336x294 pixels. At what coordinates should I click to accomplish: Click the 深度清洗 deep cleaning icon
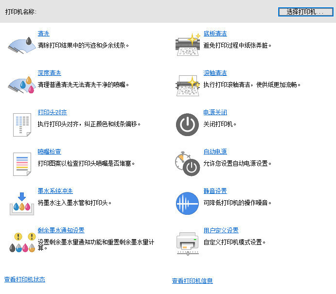tap(22, 84)
